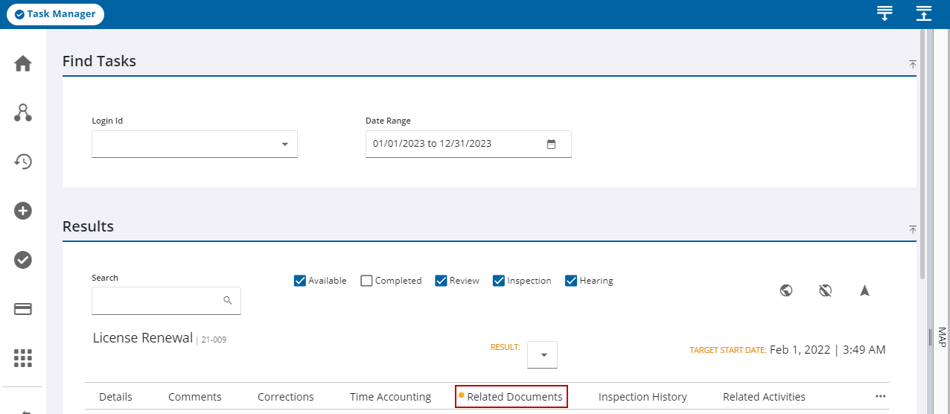Click the Task Manager button
The height and width of the screenshot is (414, 950).
click(x=56, y=14)
